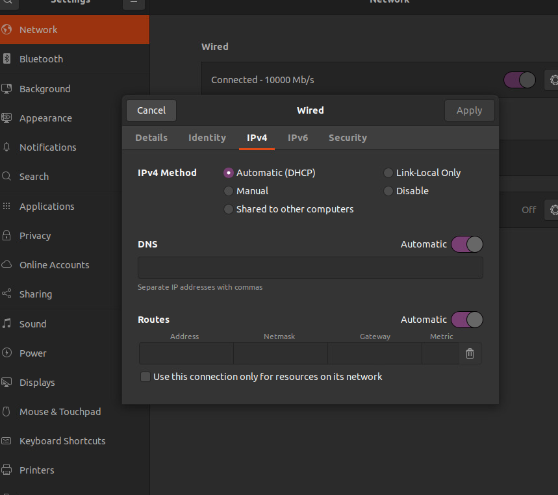Enable 'Use this connection only for resources' checkbox

tap(146, 377)
